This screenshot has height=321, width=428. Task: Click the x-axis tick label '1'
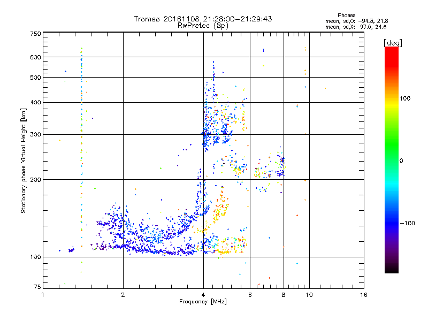(x=43, y=295)
